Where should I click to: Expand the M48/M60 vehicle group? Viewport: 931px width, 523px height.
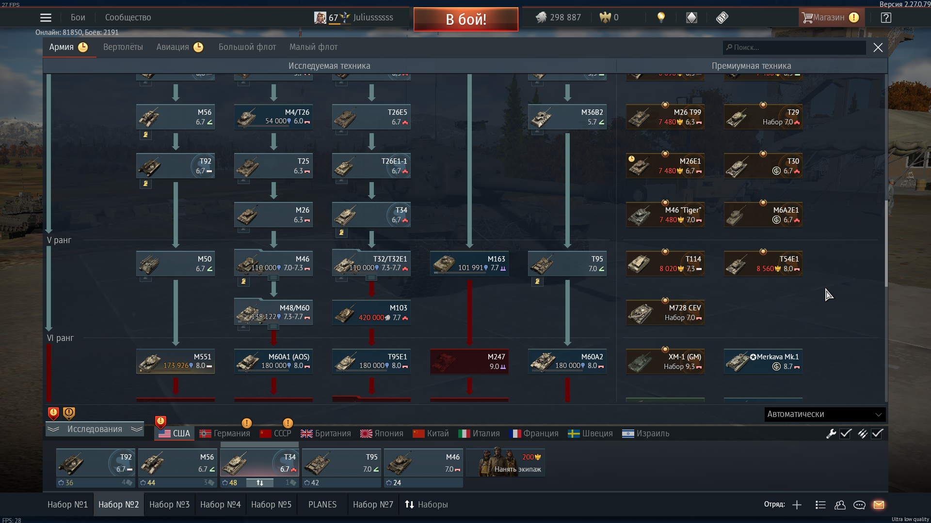point(273,327)
